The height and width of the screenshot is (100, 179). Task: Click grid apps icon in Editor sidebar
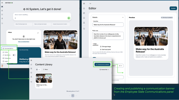(84, 13)
